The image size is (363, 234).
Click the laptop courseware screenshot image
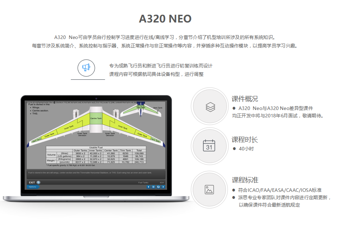click(x=96, y=148)
